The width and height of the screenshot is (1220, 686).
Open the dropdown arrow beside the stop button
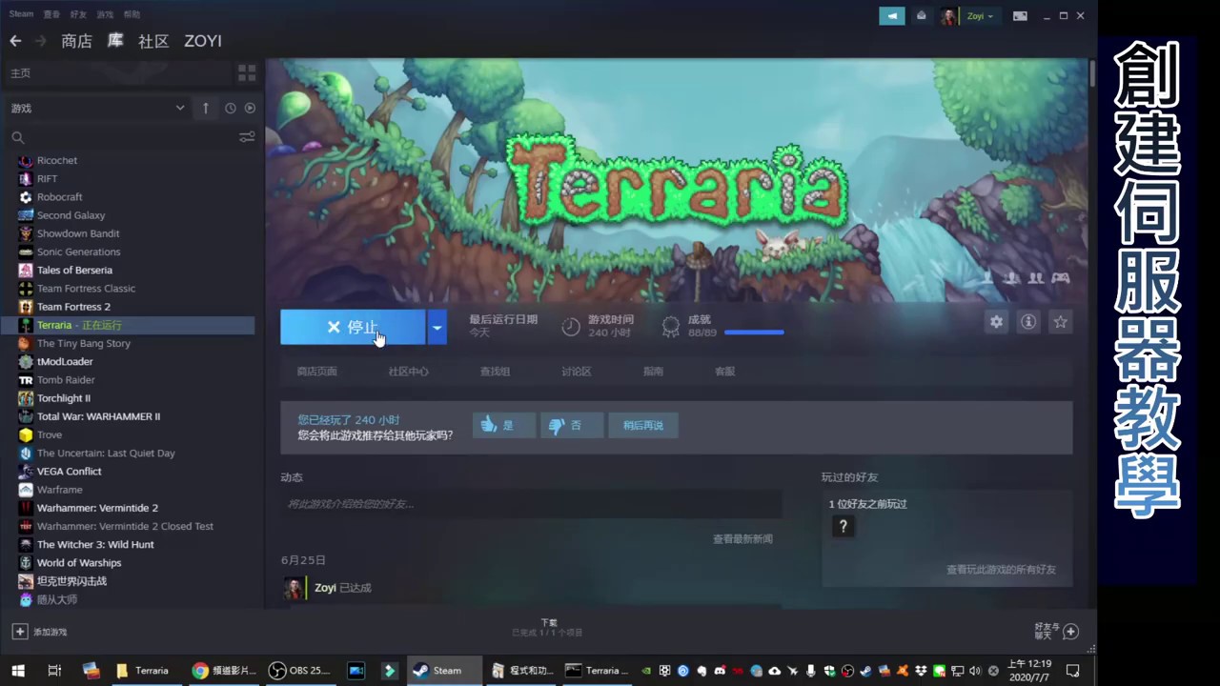[437, 327]
